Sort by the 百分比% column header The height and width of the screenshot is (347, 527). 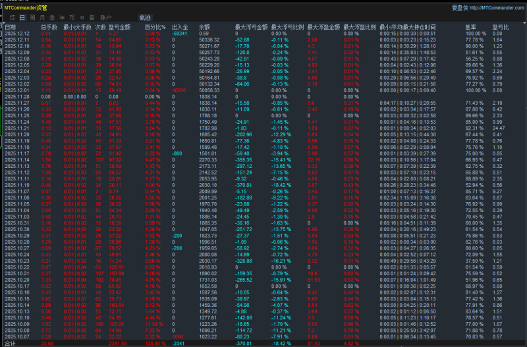pos(154,27)
